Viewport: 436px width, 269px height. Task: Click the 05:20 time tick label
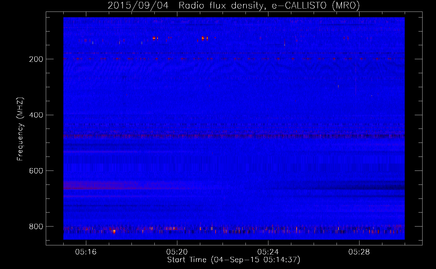click(x=177, y=252)
